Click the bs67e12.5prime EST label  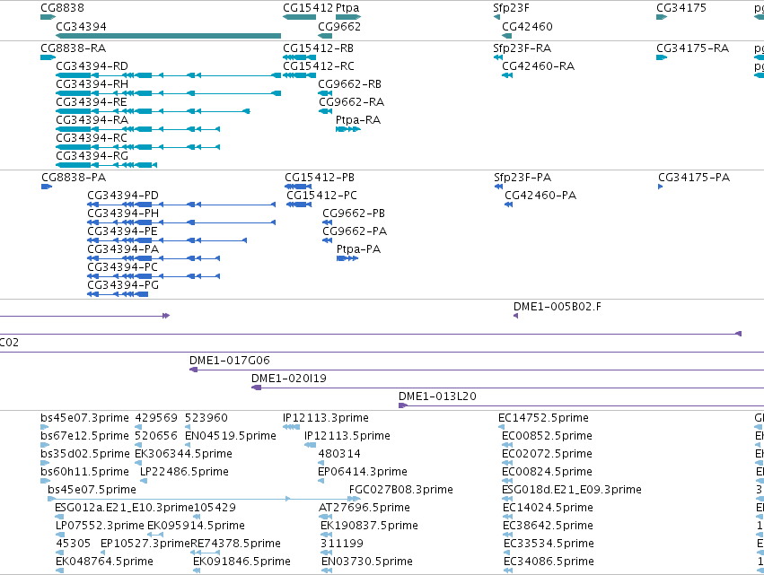pos(84,436)
